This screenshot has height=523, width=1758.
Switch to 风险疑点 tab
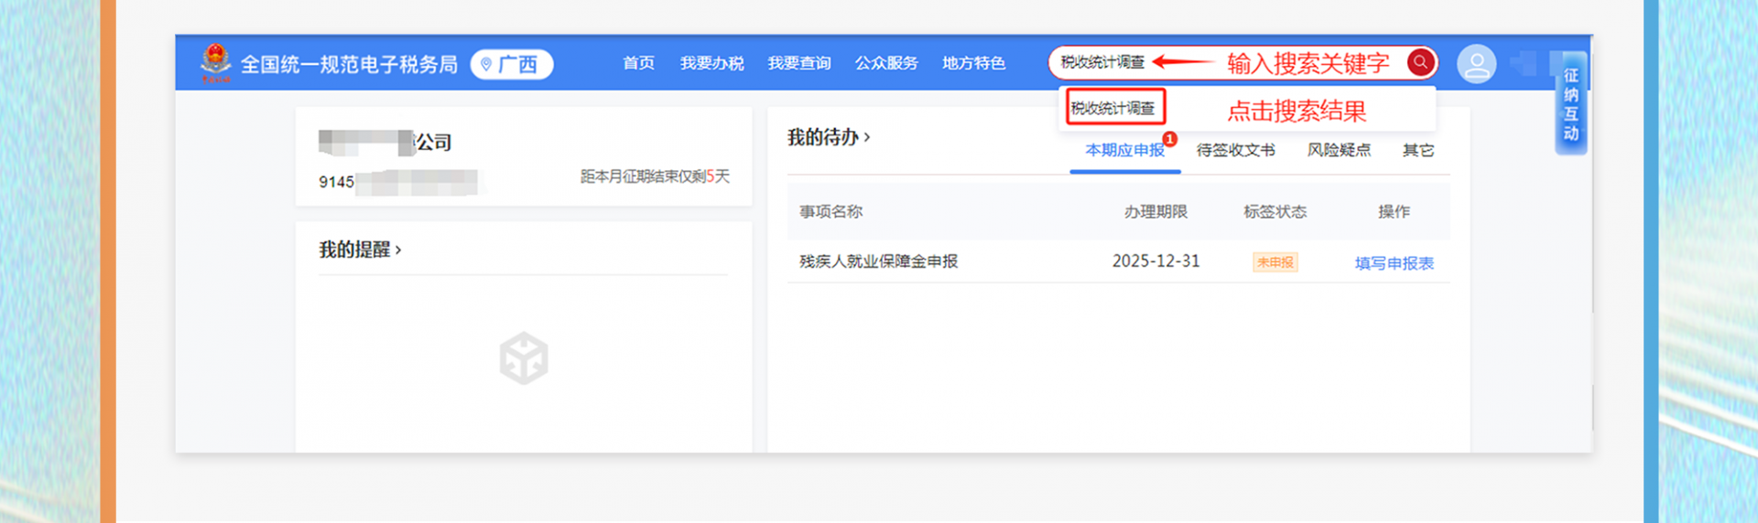[x=1339, y=150]
